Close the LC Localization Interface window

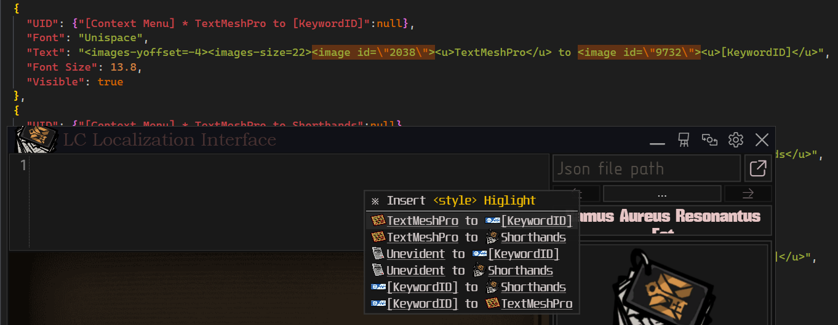point(762,140)
